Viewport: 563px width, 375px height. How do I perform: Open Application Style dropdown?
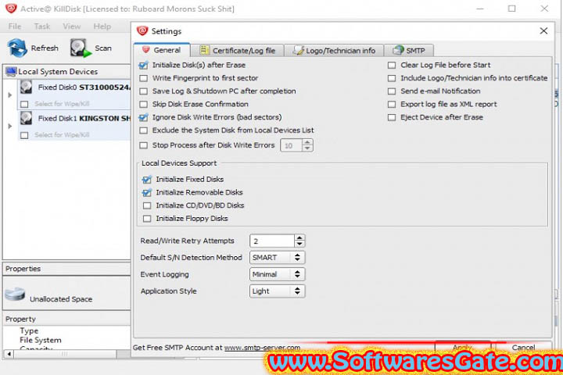[277, 291]
